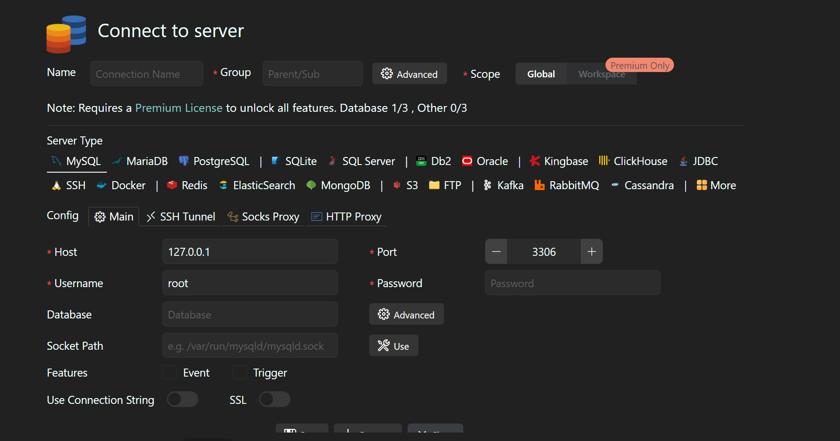840x441 pixels.
Task: Pick Oracle server type
Action: [485, 161]
